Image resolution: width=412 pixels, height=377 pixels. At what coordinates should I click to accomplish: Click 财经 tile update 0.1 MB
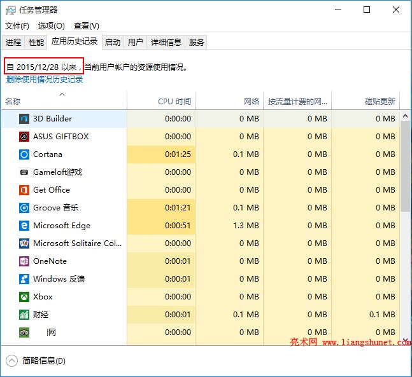382,315
